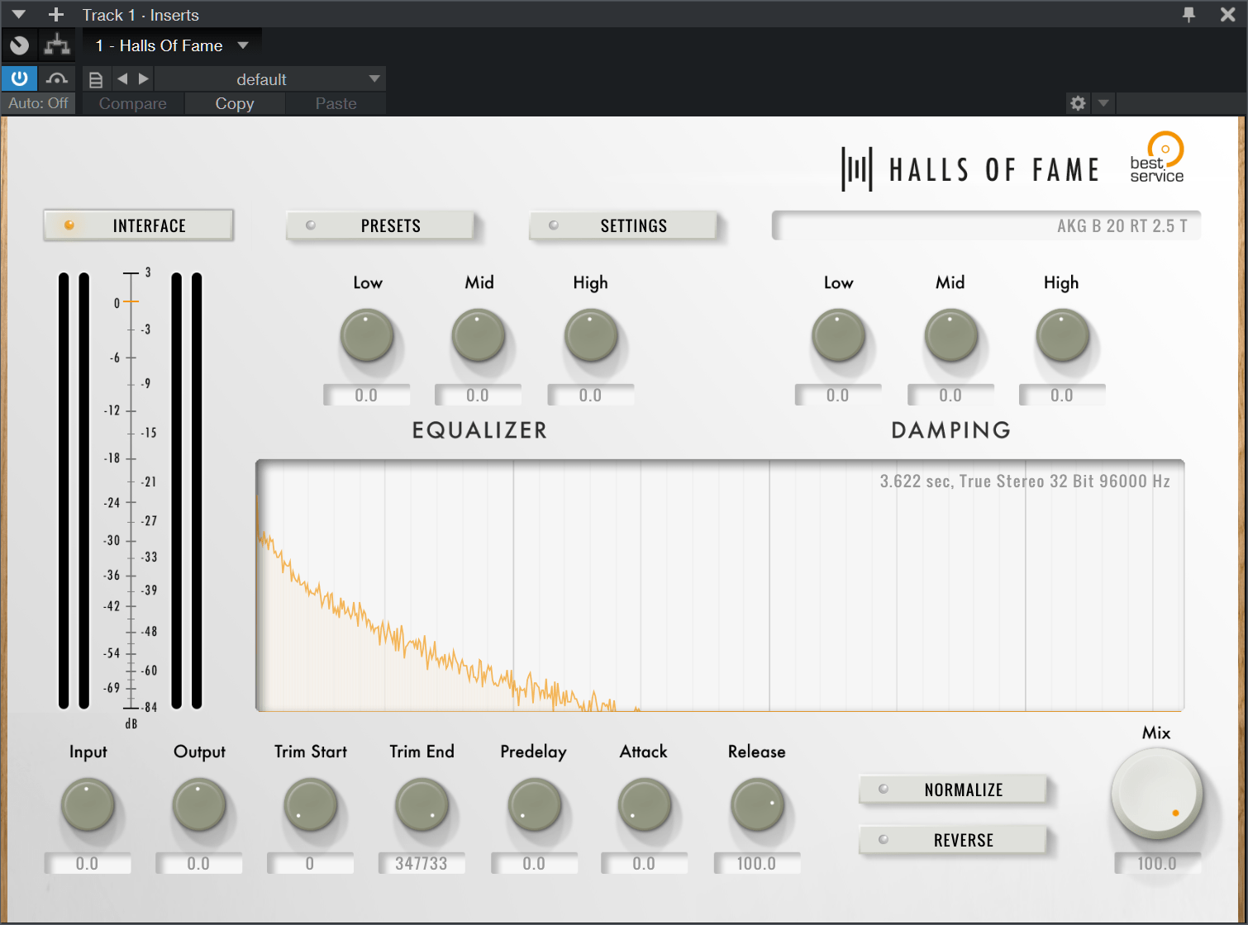Open the Halls Of Fame insert selector dropdown
1248x925 pixels.
click(x=172, y=45)
